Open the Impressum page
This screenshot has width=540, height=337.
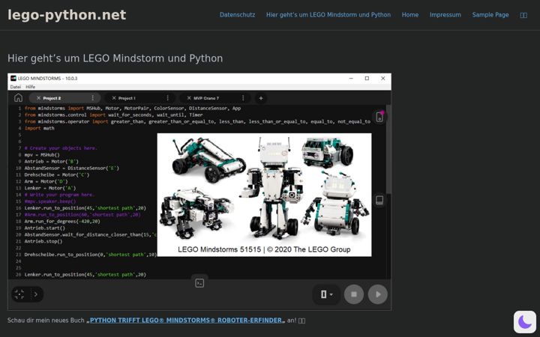pyautogui.click(x=445, y=15)
